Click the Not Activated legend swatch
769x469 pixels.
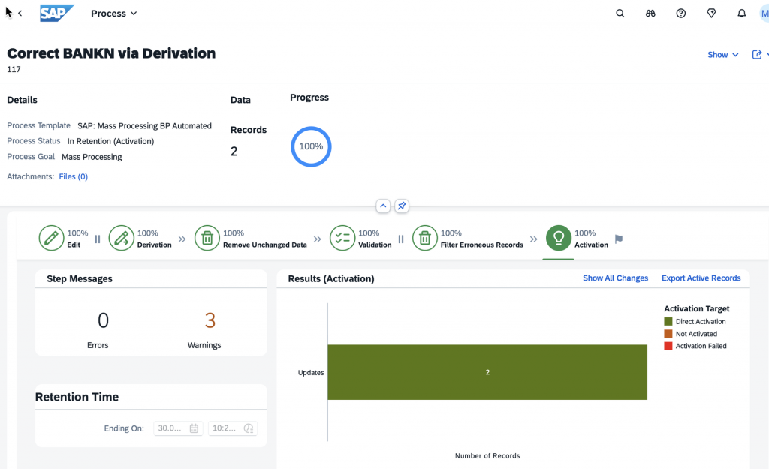point(668,334)
